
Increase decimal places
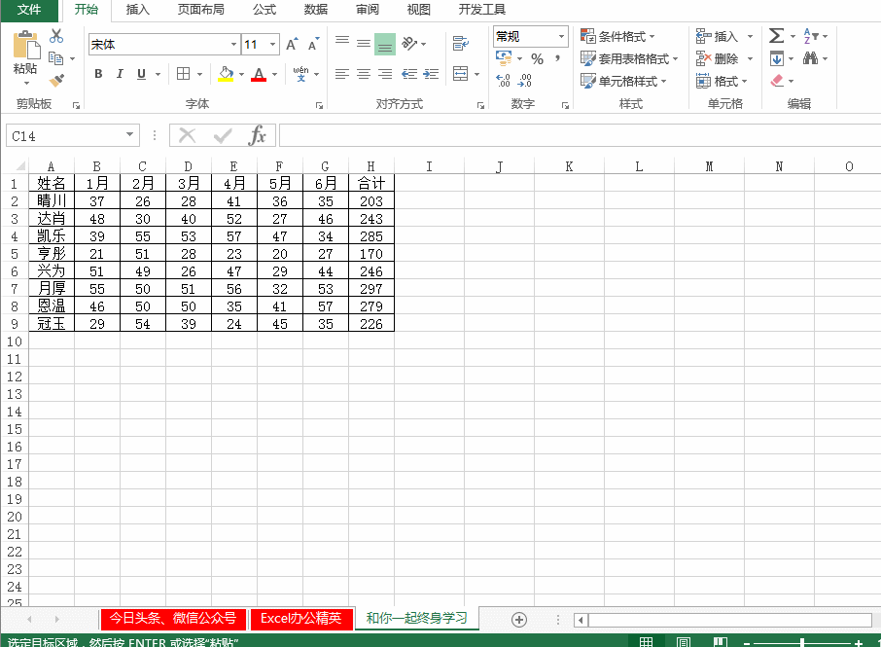pyautogui.click(x=504, y=81)
